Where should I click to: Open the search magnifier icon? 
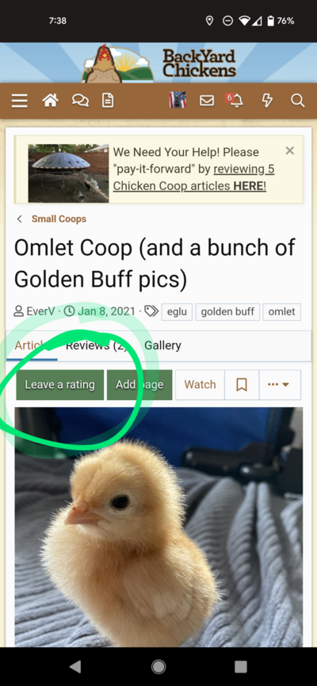297,101
